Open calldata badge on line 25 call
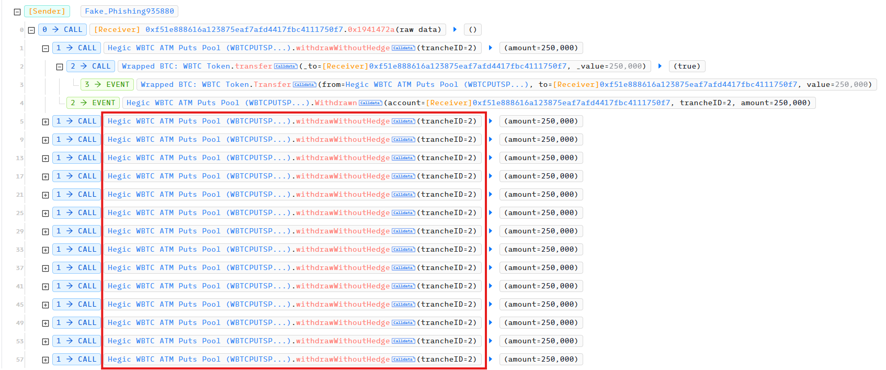The image size is (886, 370). [x=403, y=213]
